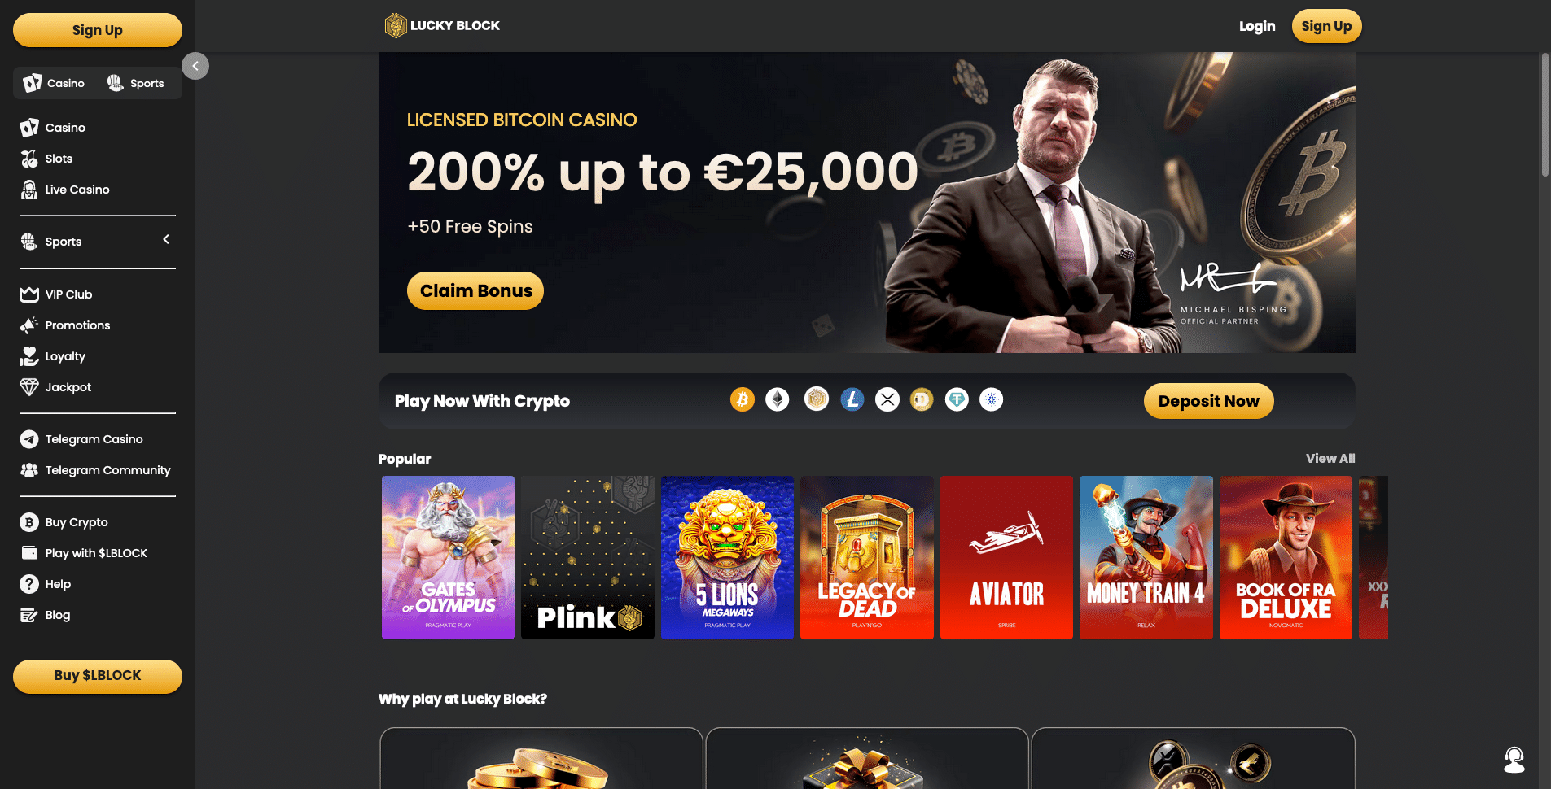Open Gates of Olympus game
The image size is (1551, 789).
[448, 557]
